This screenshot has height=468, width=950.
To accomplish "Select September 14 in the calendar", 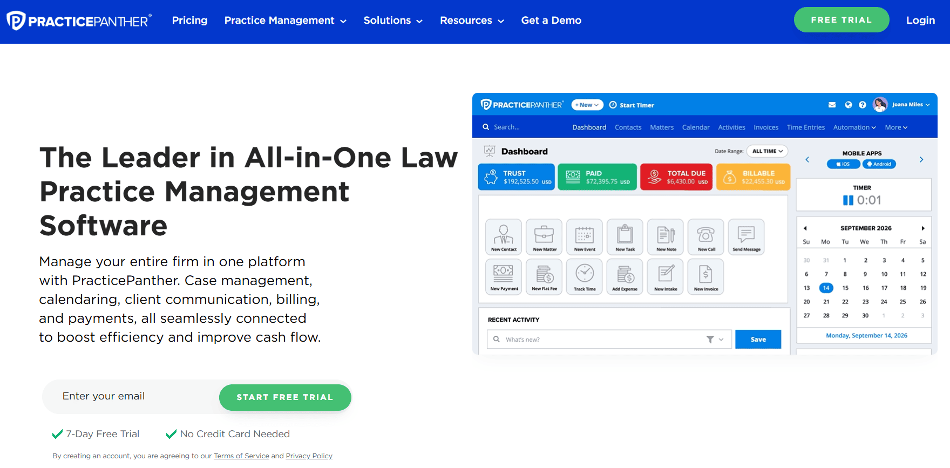I will pos(826,288).
